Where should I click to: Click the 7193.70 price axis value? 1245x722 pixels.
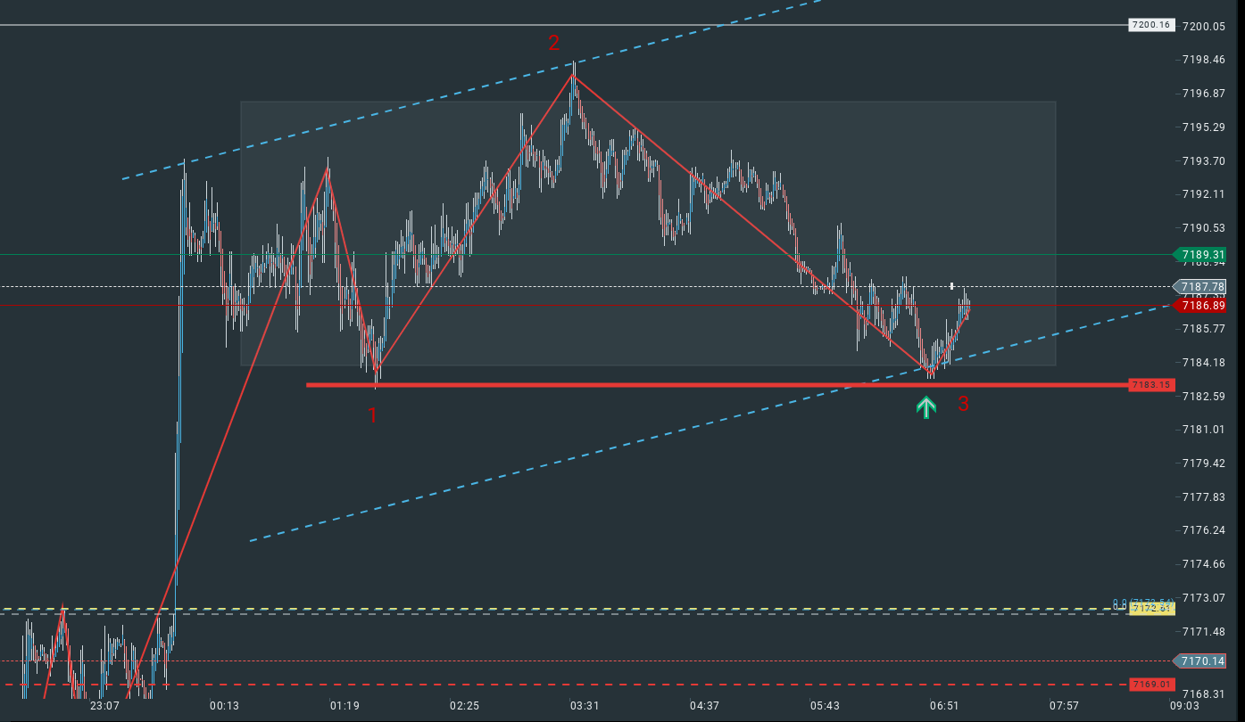point(1202,160)
